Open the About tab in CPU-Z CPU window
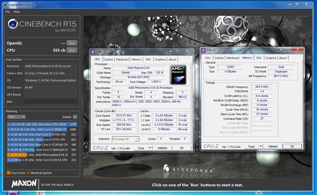The height and width of the screenshot is (195, 317). (172, 59)
